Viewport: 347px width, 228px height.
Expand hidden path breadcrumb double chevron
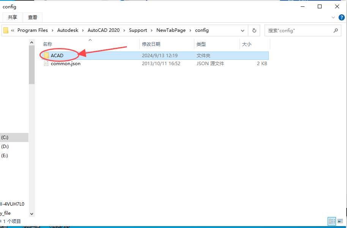point(13,30)
